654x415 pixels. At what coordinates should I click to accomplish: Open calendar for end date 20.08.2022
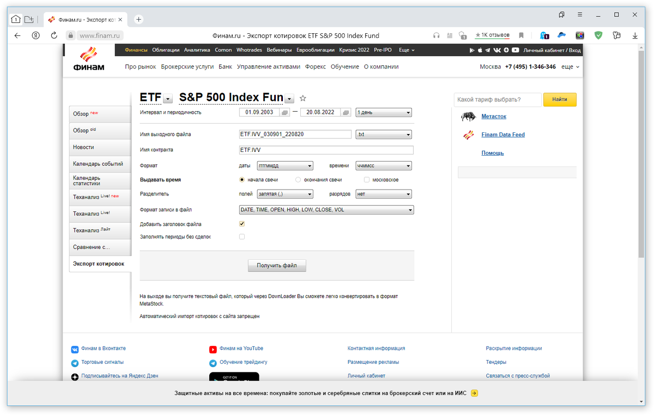(346, 113)
